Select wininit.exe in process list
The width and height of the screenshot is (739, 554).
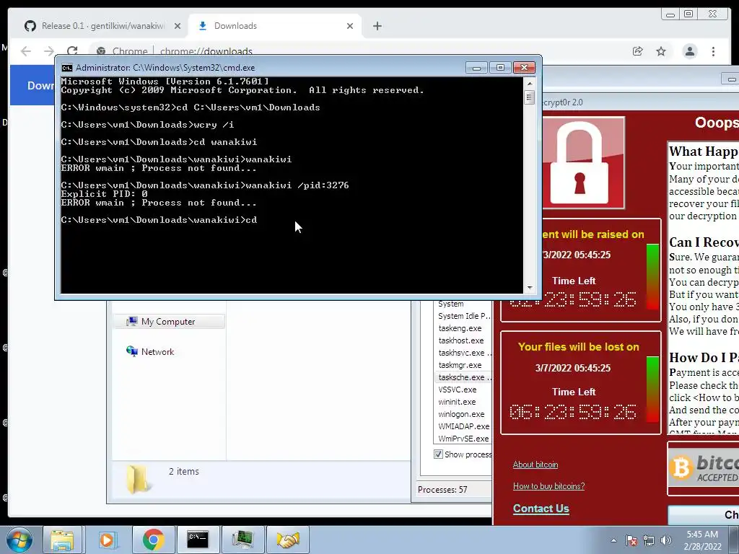(x=457, y=402)
